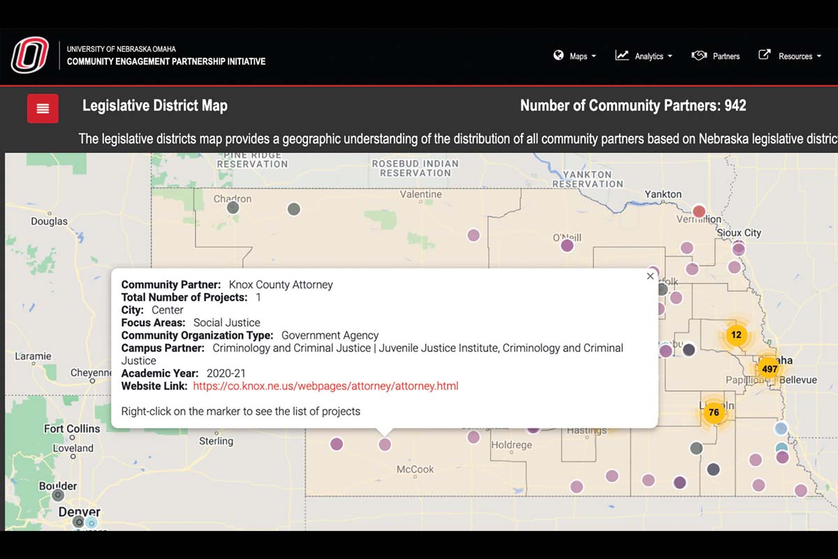Open the co.knox.ne.us attorney website link
This screenshot has height=559, width=838.
[325, 386]
